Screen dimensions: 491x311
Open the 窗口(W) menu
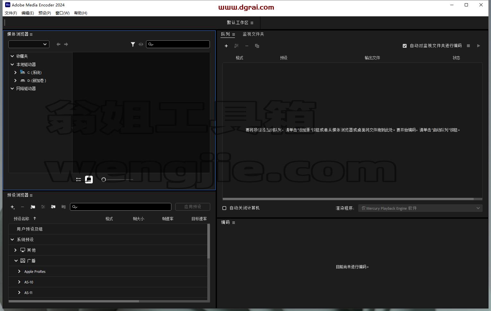[62, 13]
